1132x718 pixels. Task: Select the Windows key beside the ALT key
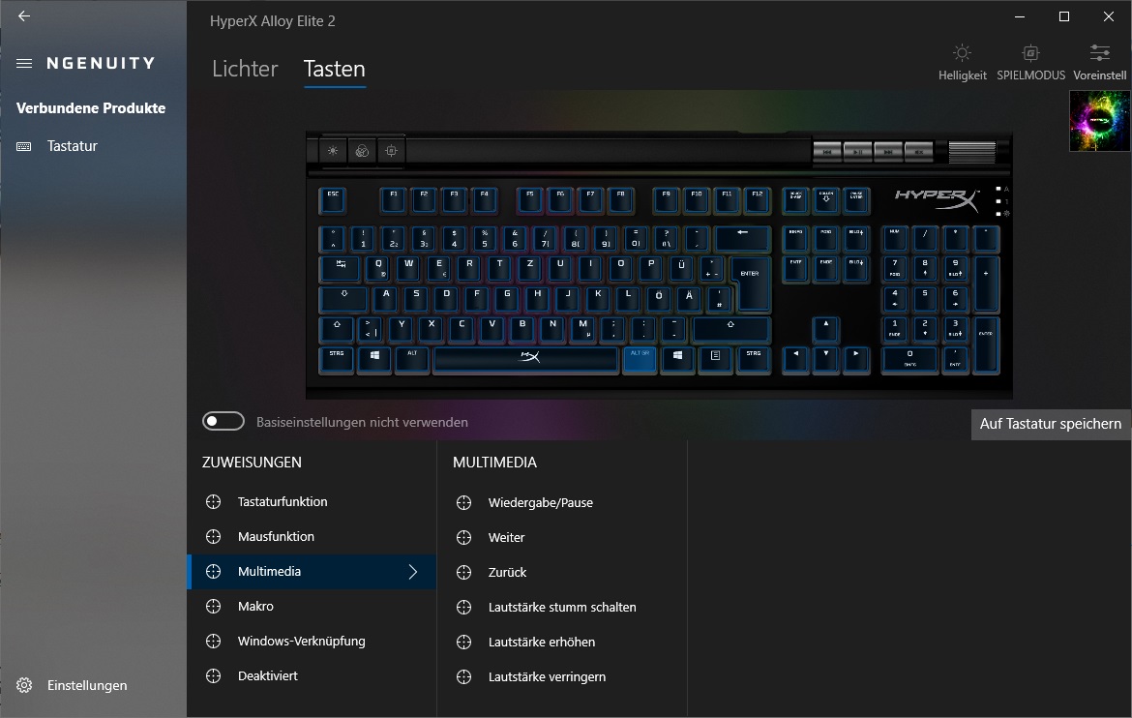[x=374, y=360]
